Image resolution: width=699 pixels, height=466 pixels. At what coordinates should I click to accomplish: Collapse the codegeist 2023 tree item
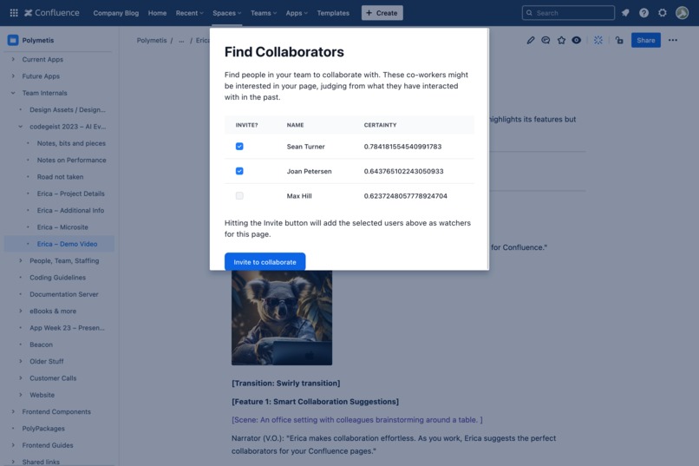click(21, 126)
